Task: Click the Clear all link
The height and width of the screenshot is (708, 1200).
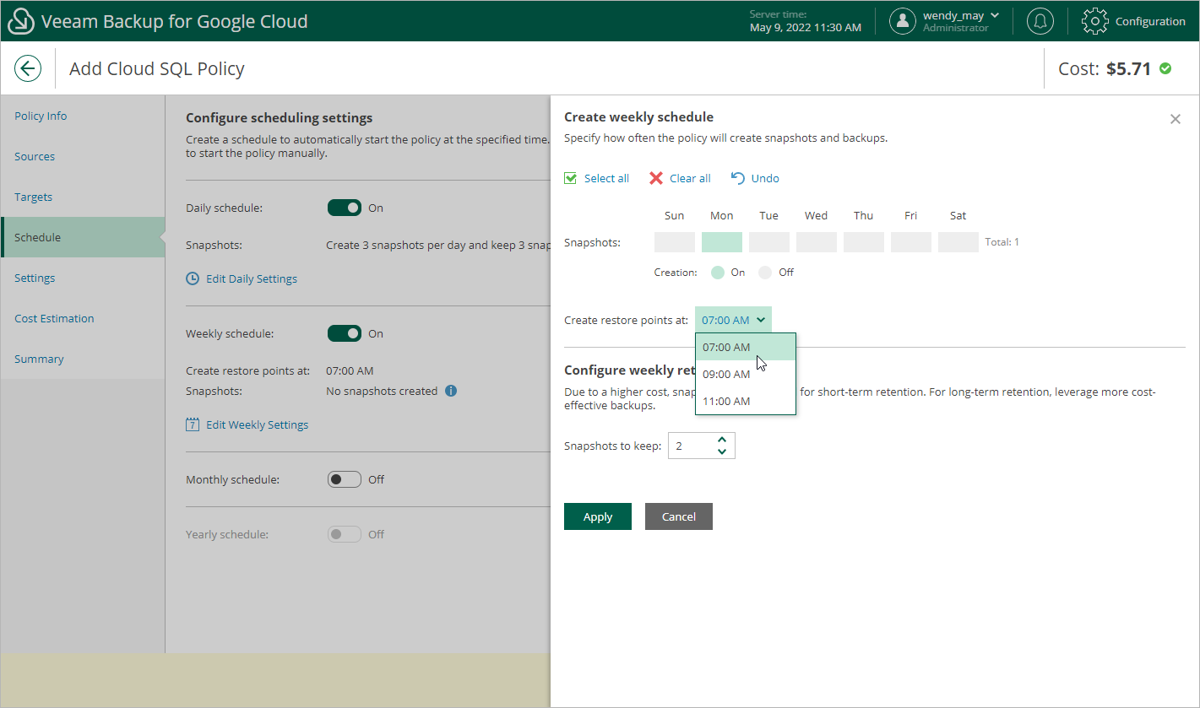Action: pyautogui.click(x=690, y=178)
